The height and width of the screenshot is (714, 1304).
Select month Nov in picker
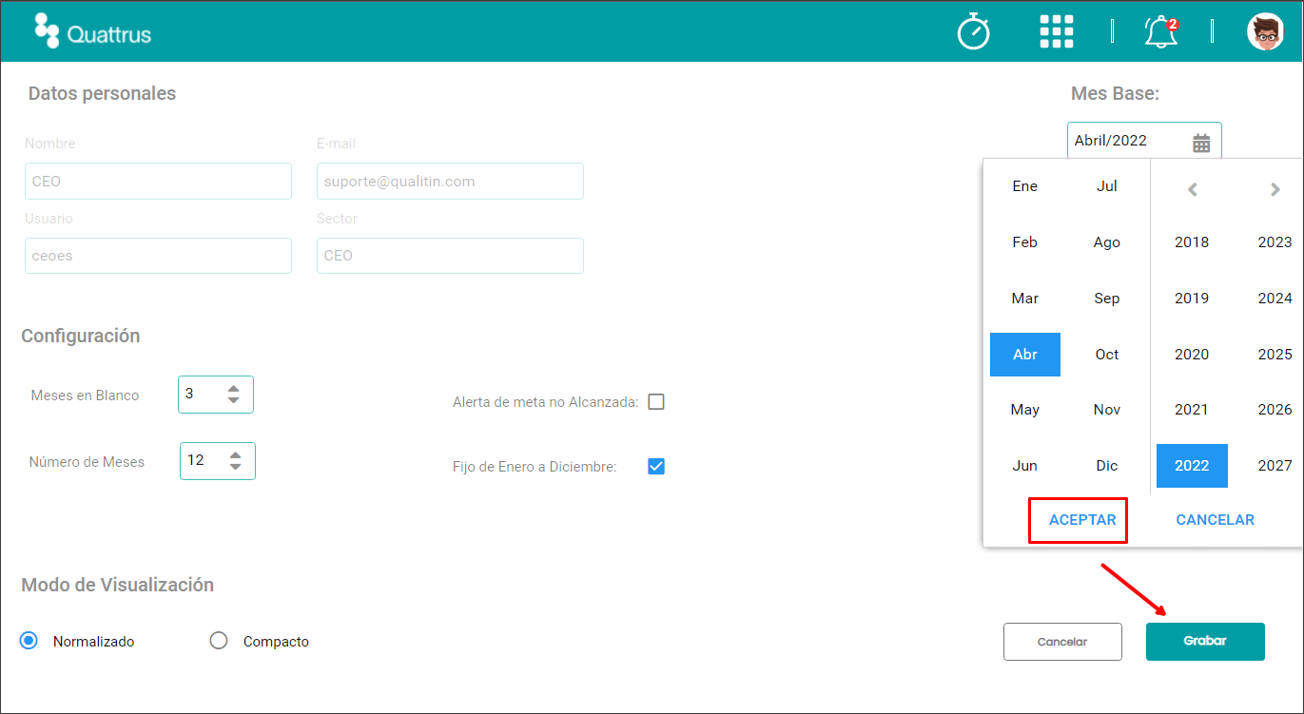point(1107,410)
